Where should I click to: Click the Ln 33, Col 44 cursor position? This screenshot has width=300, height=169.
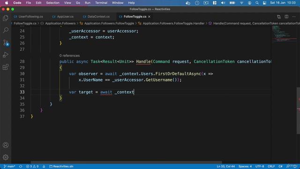226,166
